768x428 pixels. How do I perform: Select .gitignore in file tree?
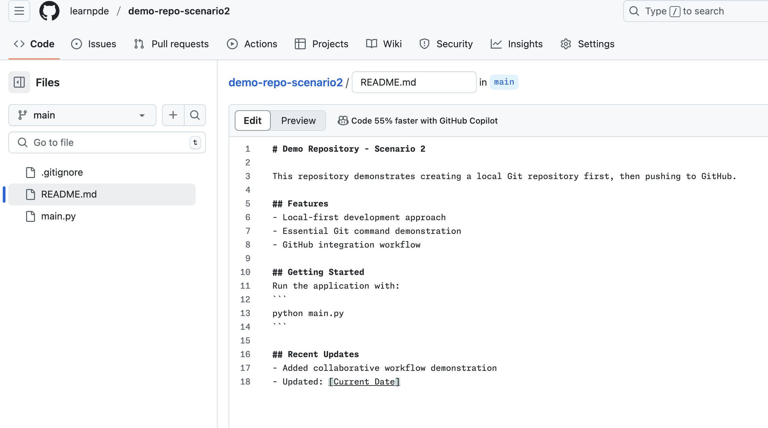[x=62, y=172]
